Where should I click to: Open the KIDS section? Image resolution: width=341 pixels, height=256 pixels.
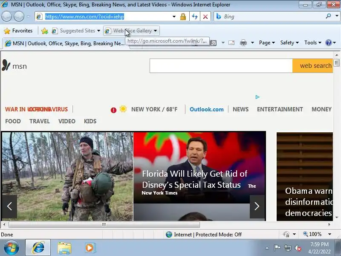tap(90, 121)
